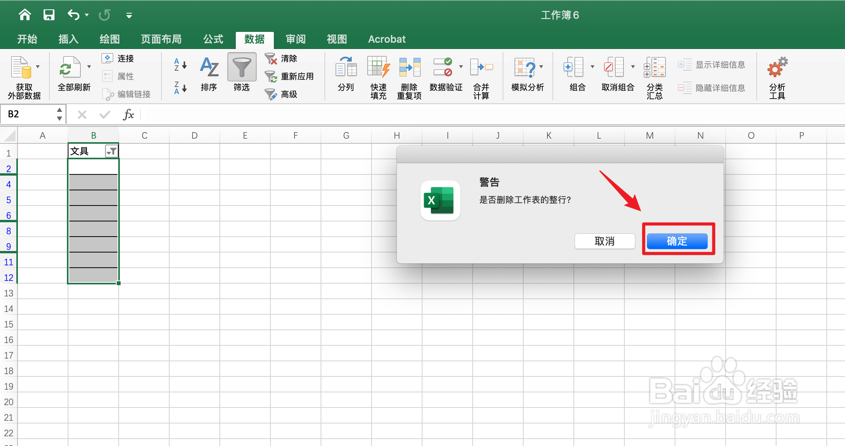The image size is (845, 446).
Task: Click the 删除重复项 remove duplicates icon
Action: 410,68
